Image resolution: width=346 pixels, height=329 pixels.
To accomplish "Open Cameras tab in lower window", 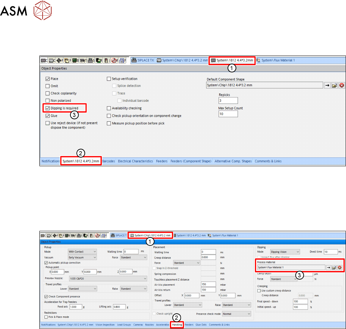I will click(x=138, y=325).
